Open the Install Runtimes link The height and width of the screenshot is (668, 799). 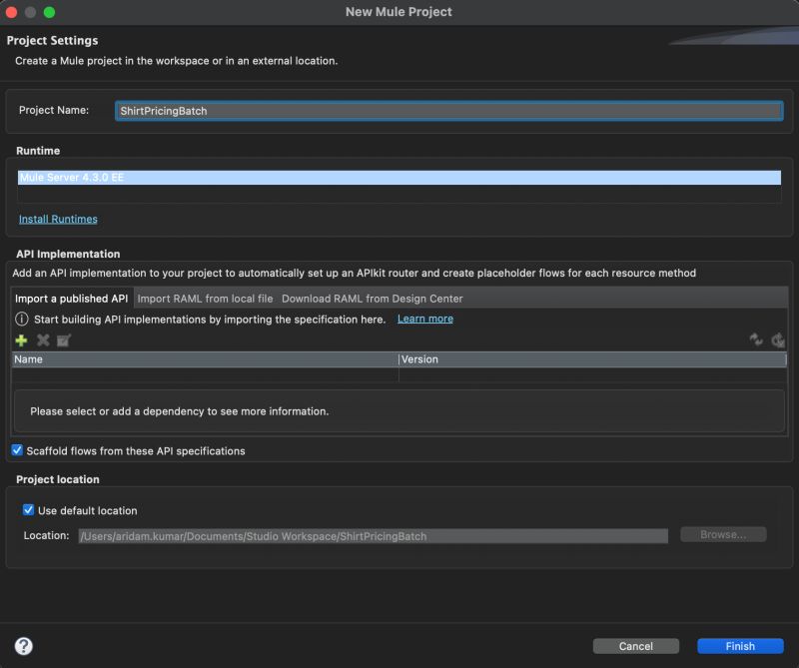point(55,218)
